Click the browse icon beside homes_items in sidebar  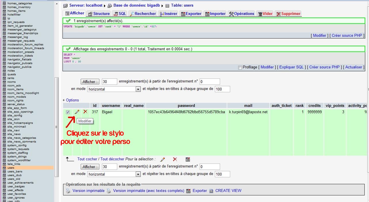point(4,11)
